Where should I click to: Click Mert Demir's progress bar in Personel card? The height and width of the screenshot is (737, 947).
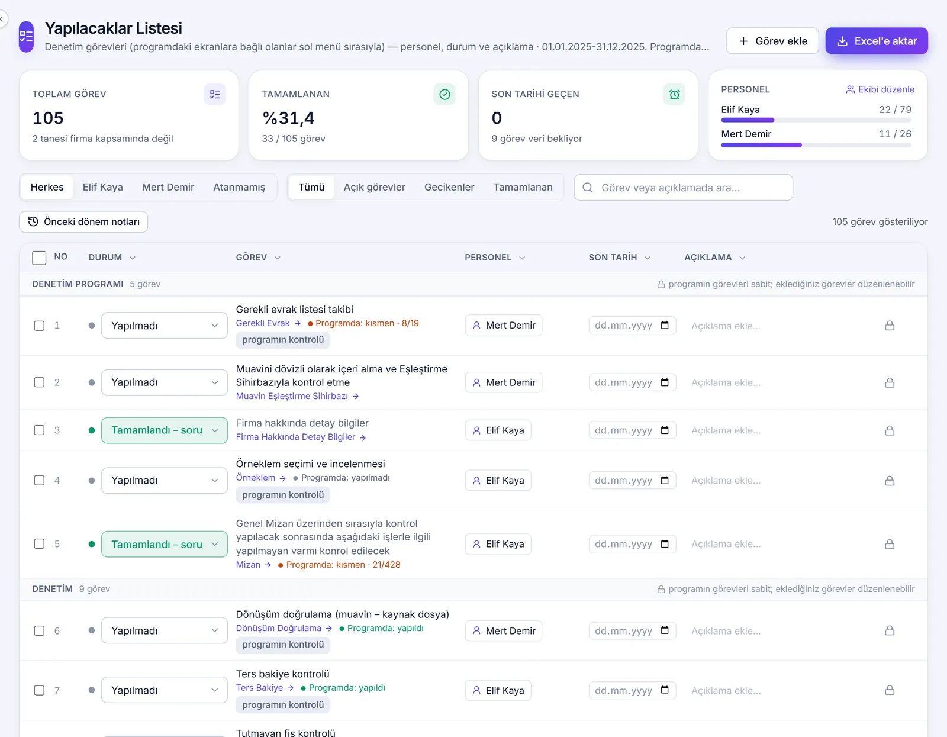816,145
